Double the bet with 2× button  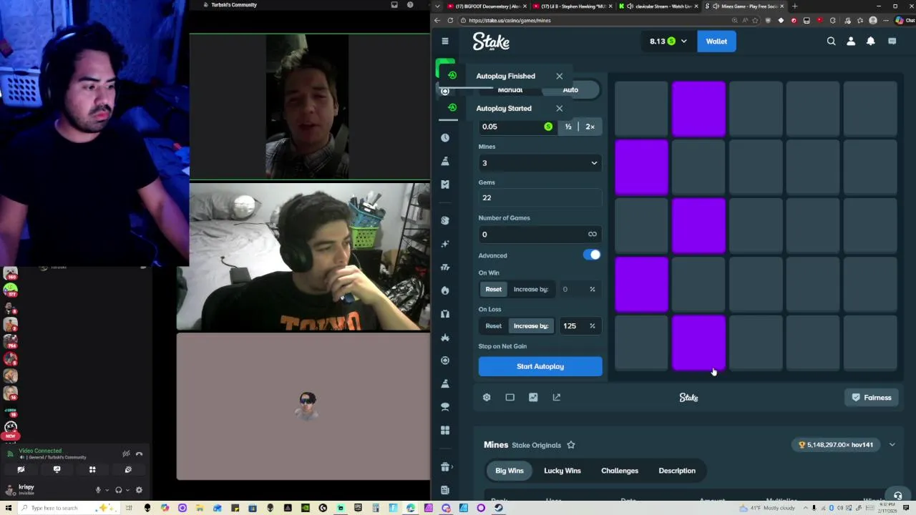point(590,127)
